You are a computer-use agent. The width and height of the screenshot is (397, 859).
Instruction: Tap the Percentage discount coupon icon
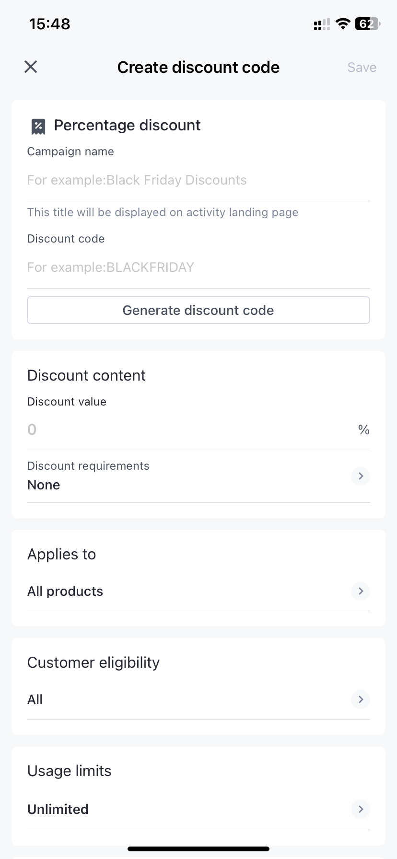coord(38,127)
